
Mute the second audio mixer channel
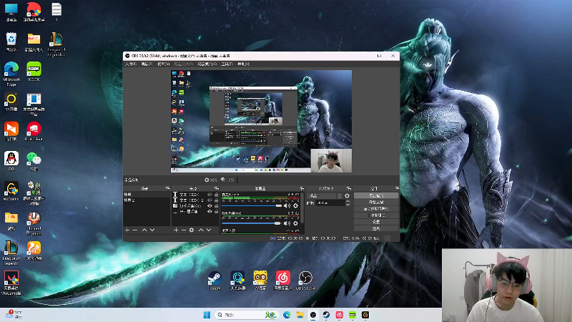(287, 223)
